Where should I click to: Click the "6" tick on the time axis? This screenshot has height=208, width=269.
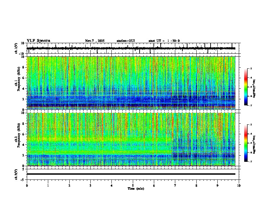coord(154,186)
